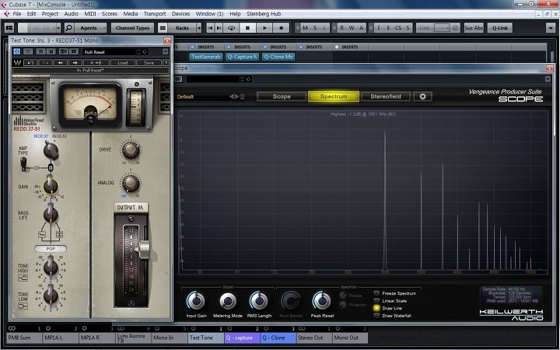Image resolution: width=560 pixels, height=350 pixels.
Task: Adjust the BASS LIFT knob
Action: 51,215
